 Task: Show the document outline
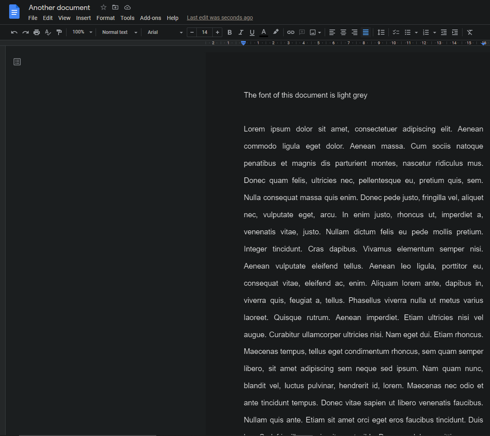17,61
